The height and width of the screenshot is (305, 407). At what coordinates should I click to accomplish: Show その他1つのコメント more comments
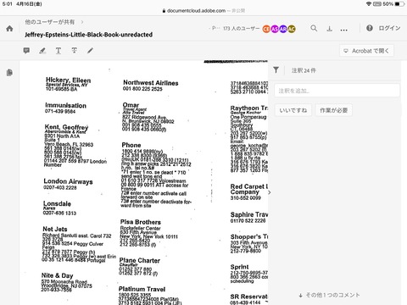click(329, 295)
